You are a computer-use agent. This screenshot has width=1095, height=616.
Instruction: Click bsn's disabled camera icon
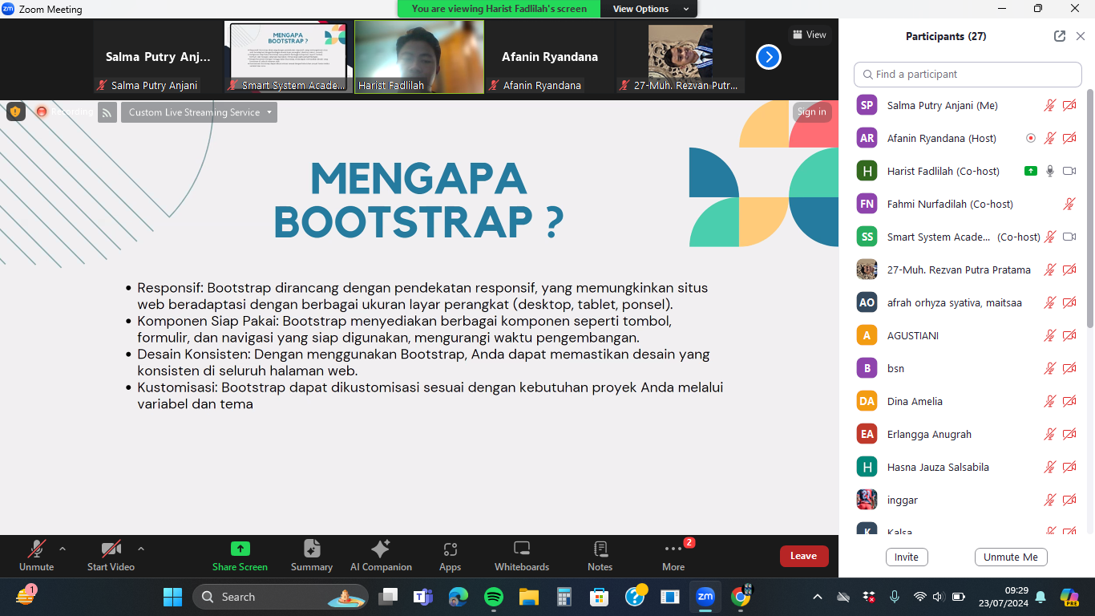coord(1069,368)
